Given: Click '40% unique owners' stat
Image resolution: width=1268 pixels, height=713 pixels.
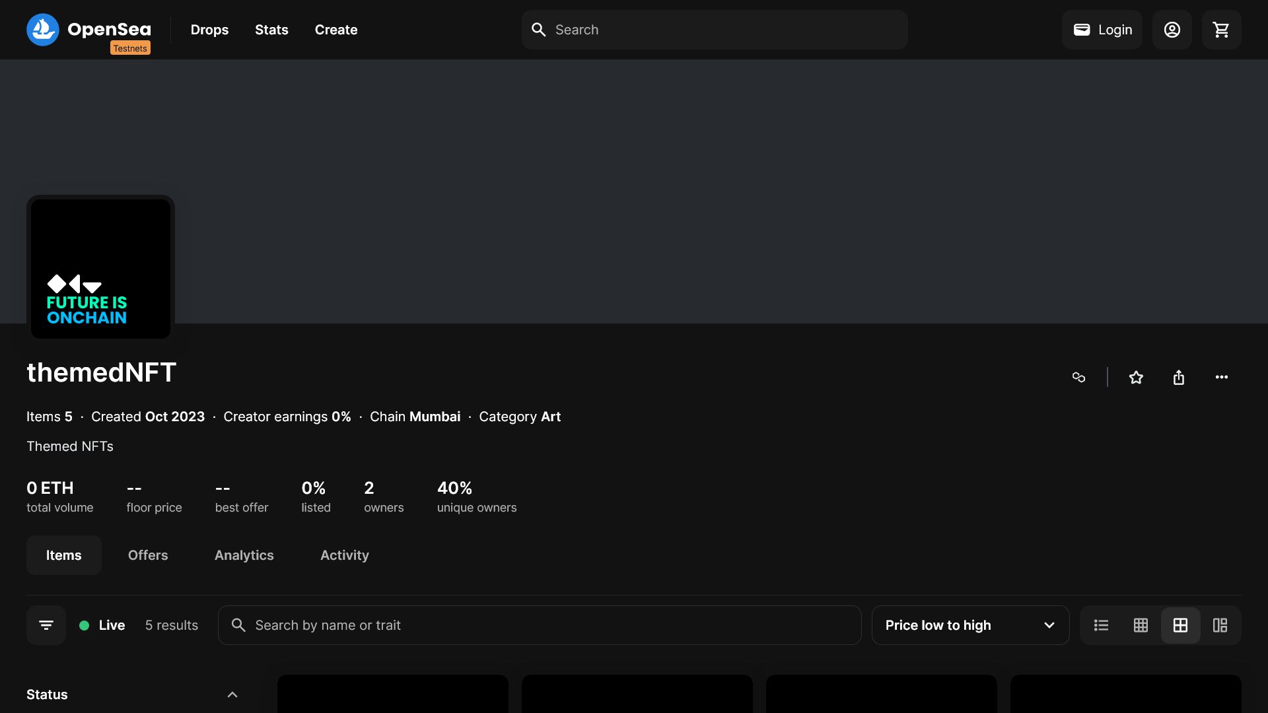Looking at the screenshot, I should [x=477, y=496].
